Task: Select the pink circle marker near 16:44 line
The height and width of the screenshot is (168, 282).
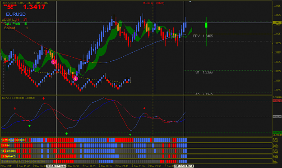Action: [53, 62]
